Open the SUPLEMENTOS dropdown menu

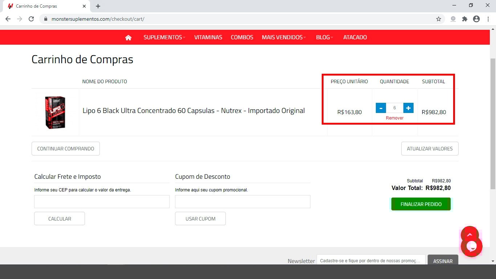coord(164,37)
